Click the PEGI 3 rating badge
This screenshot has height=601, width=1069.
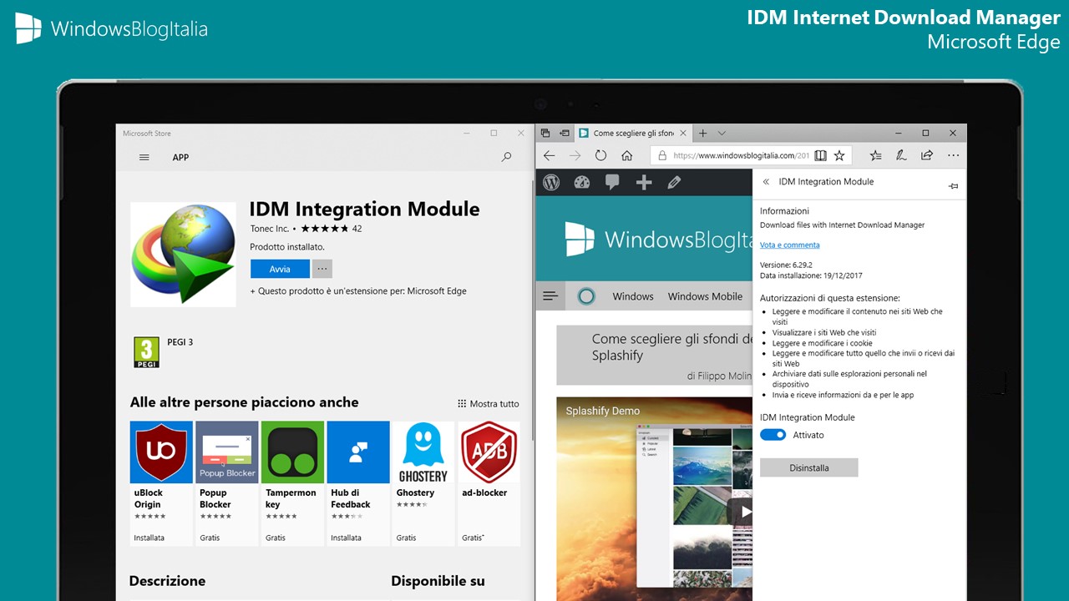146,352
